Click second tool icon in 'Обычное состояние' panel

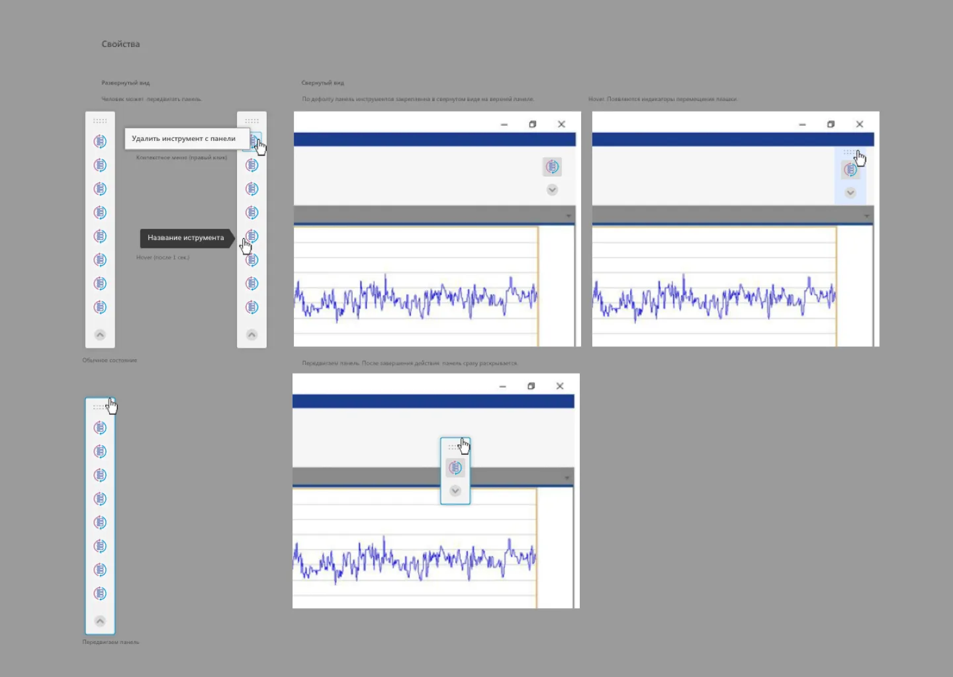coord(100,165)
